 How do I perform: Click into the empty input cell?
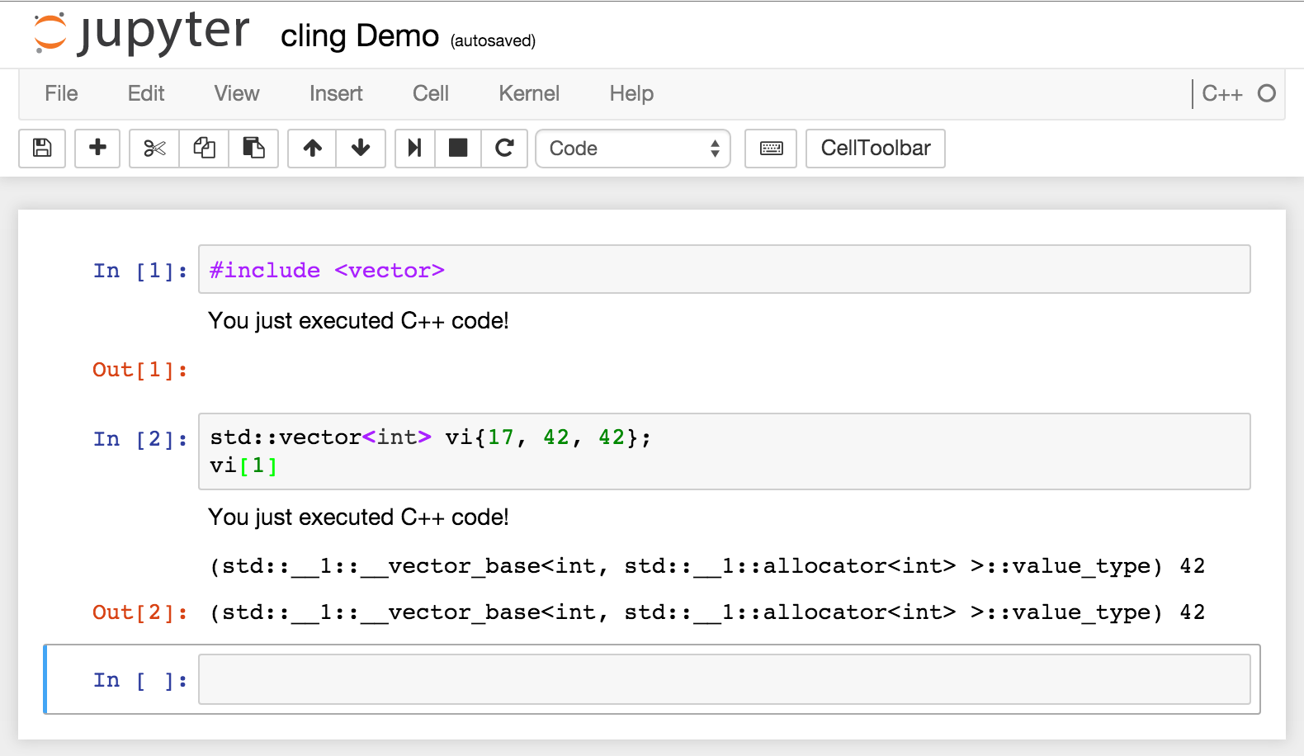pos(724,680)
